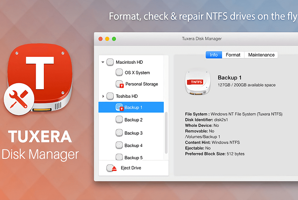Viewport: 298px width, 200px height.
Task: Click the wrench and screwdriver badge
Action: [19, 99]
